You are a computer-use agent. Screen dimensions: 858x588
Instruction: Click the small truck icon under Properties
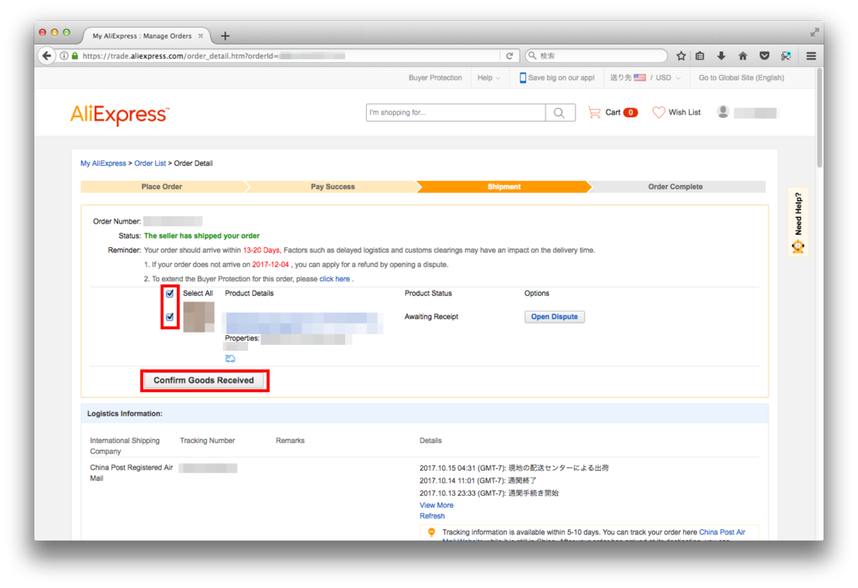pyautogui.click(x=230, y=358)
